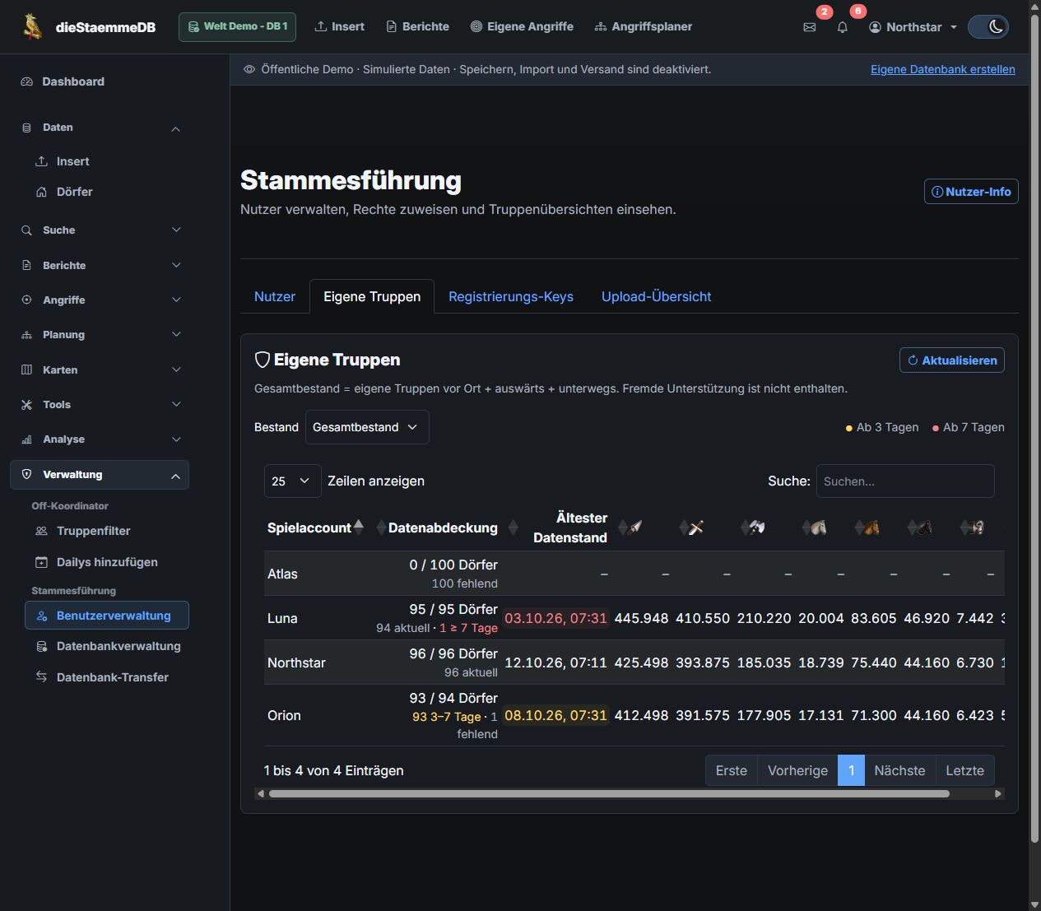Follow the Eigene Datenbank erstellen link
Image resolution: width=1041 pixels, height=911 pixels.
pos(943,70)
